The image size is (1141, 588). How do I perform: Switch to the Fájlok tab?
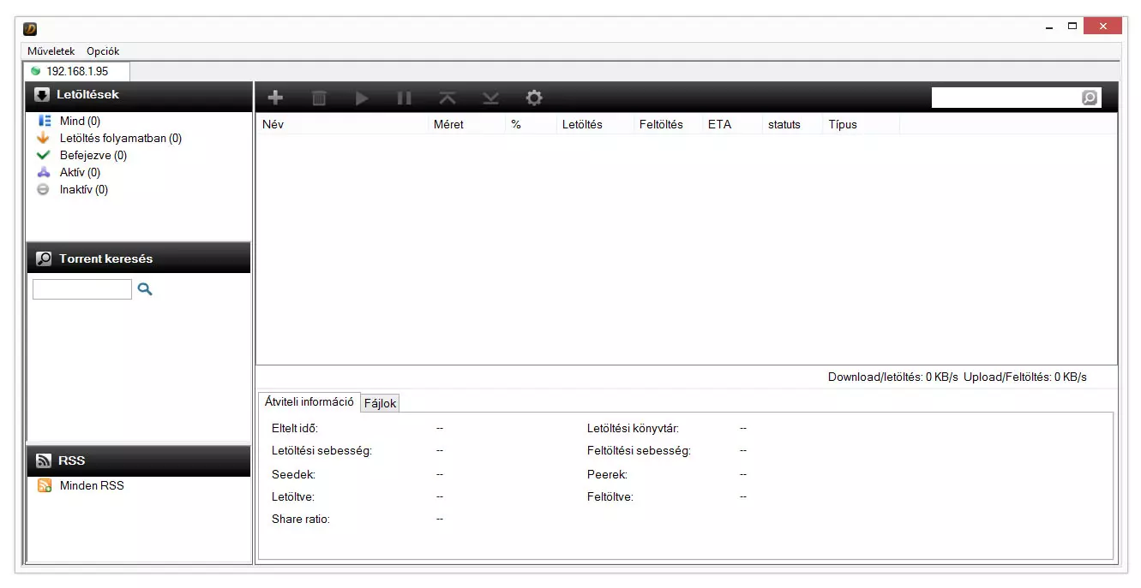pos(381,403)
